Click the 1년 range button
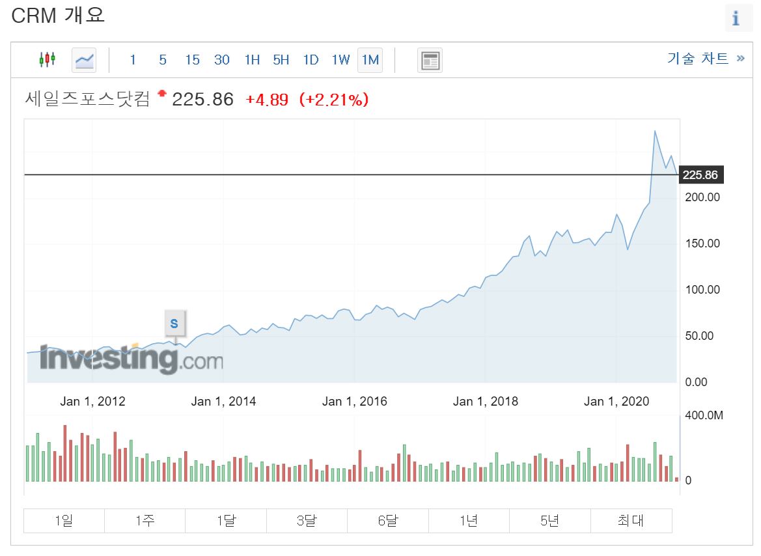761x556 pixels. (469, 520)
